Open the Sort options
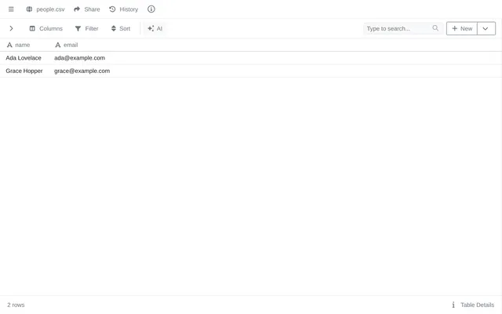This screenshot has width=502, height=314. 121,28
